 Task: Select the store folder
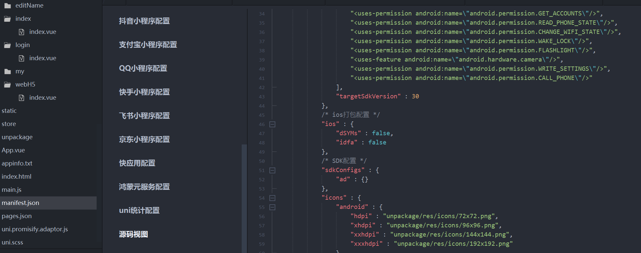(x=9, y=124)
